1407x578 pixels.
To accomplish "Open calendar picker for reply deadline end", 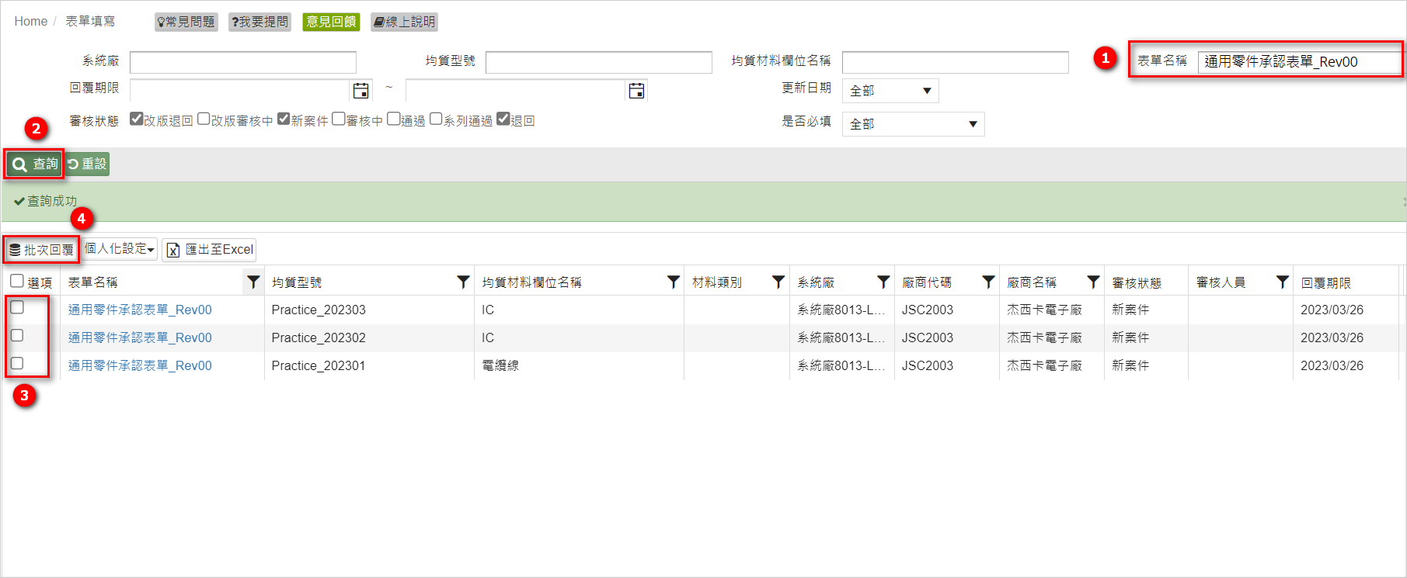I will 636,91.
